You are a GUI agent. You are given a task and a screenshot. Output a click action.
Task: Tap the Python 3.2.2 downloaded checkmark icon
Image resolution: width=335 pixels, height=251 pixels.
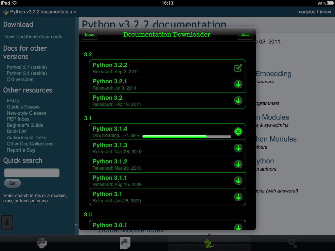click(x=238, y=68)
